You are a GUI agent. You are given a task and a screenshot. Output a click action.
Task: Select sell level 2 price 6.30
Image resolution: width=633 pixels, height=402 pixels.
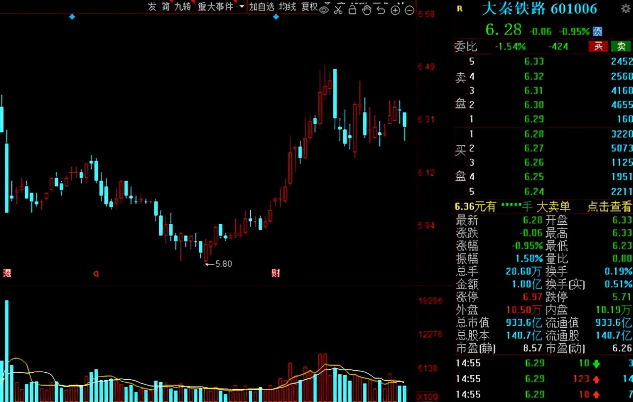pyautogui.click(x=534, y=105)
